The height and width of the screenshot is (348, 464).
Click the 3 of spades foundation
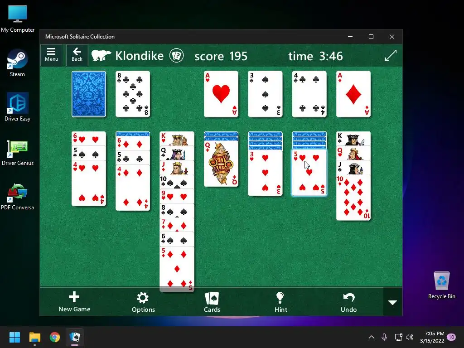tap(265, 94)
